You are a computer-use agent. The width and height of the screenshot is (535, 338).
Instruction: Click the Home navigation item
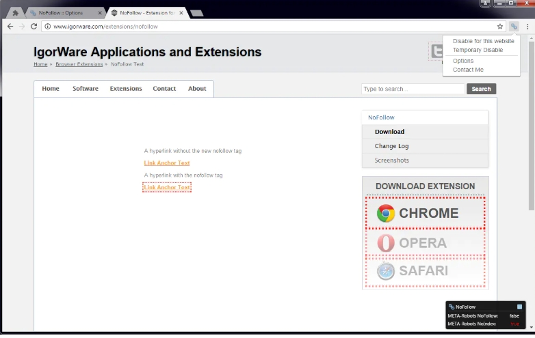tap(51, 89)
